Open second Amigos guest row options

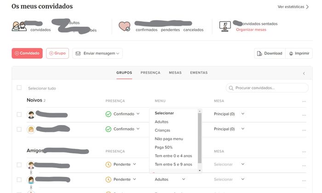[x=304, y=181]
